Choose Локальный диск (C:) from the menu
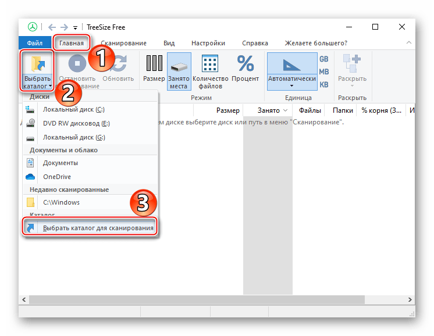 coord(90,109)
